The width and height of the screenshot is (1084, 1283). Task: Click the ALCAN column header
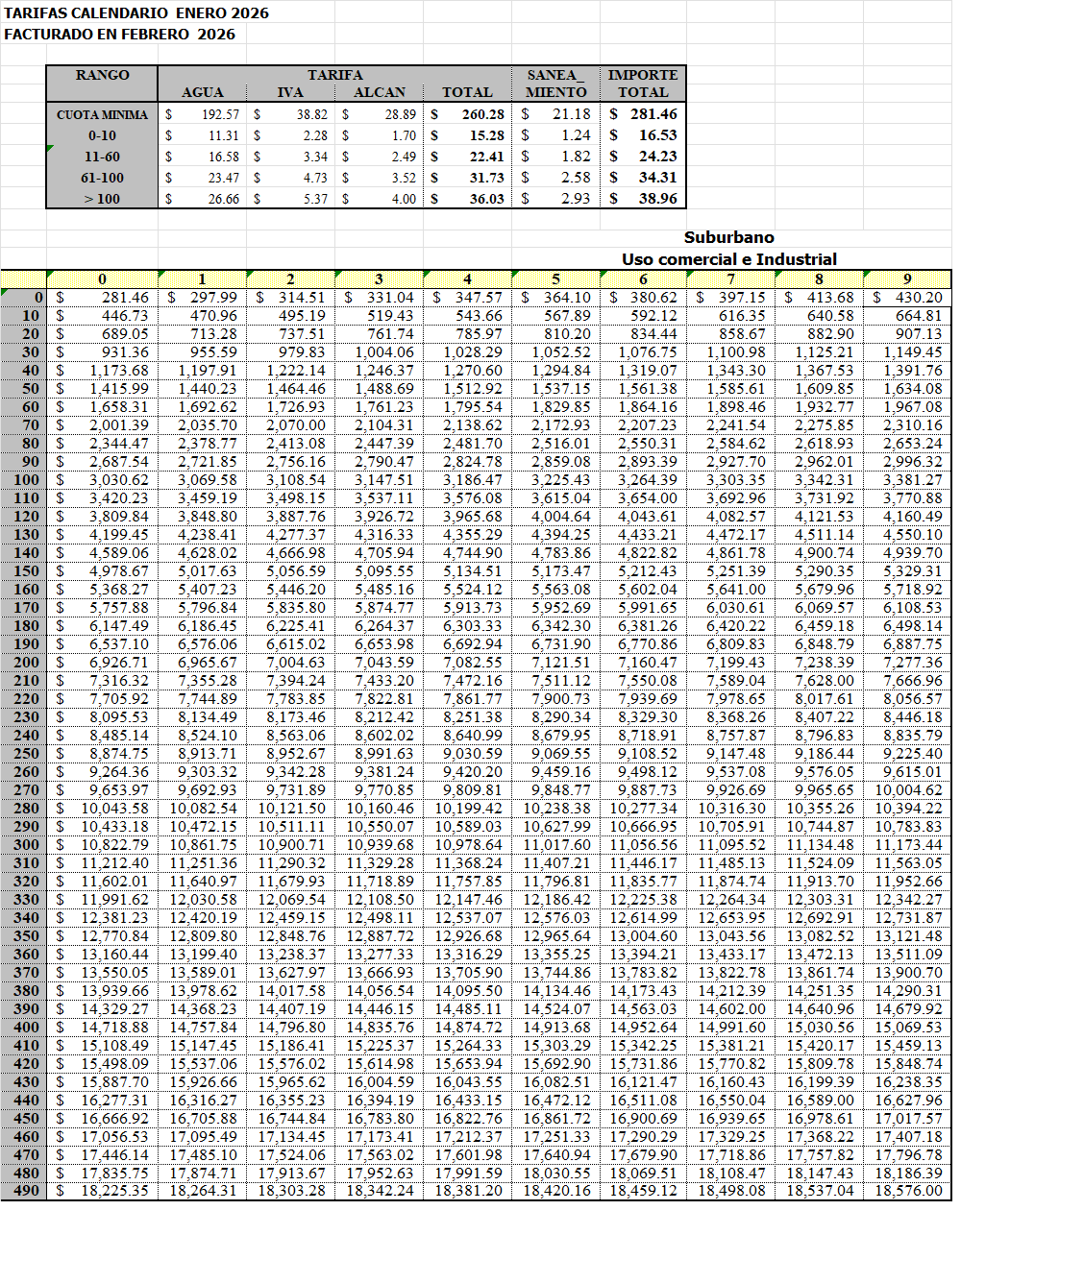(x=379, y=92)
